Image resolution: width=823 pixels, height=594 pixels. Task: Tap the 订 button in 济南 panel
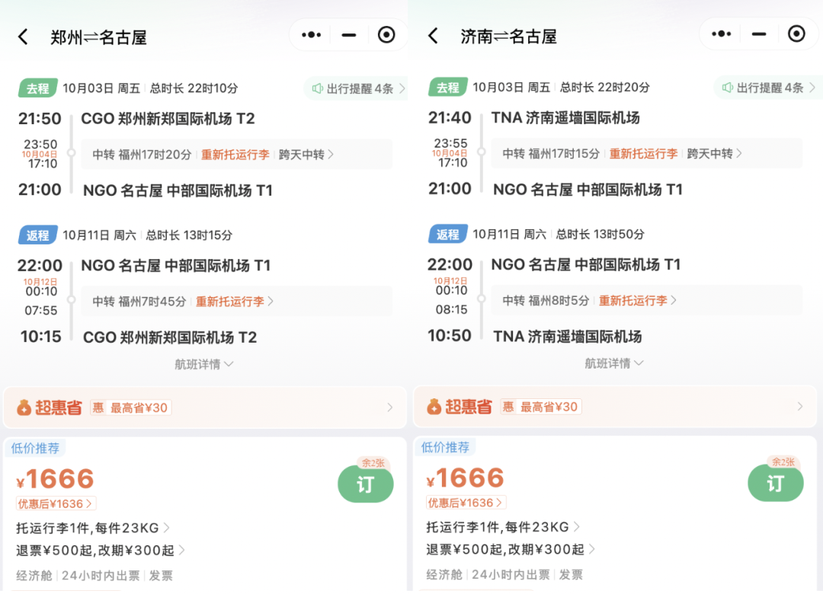pos(775,483)
